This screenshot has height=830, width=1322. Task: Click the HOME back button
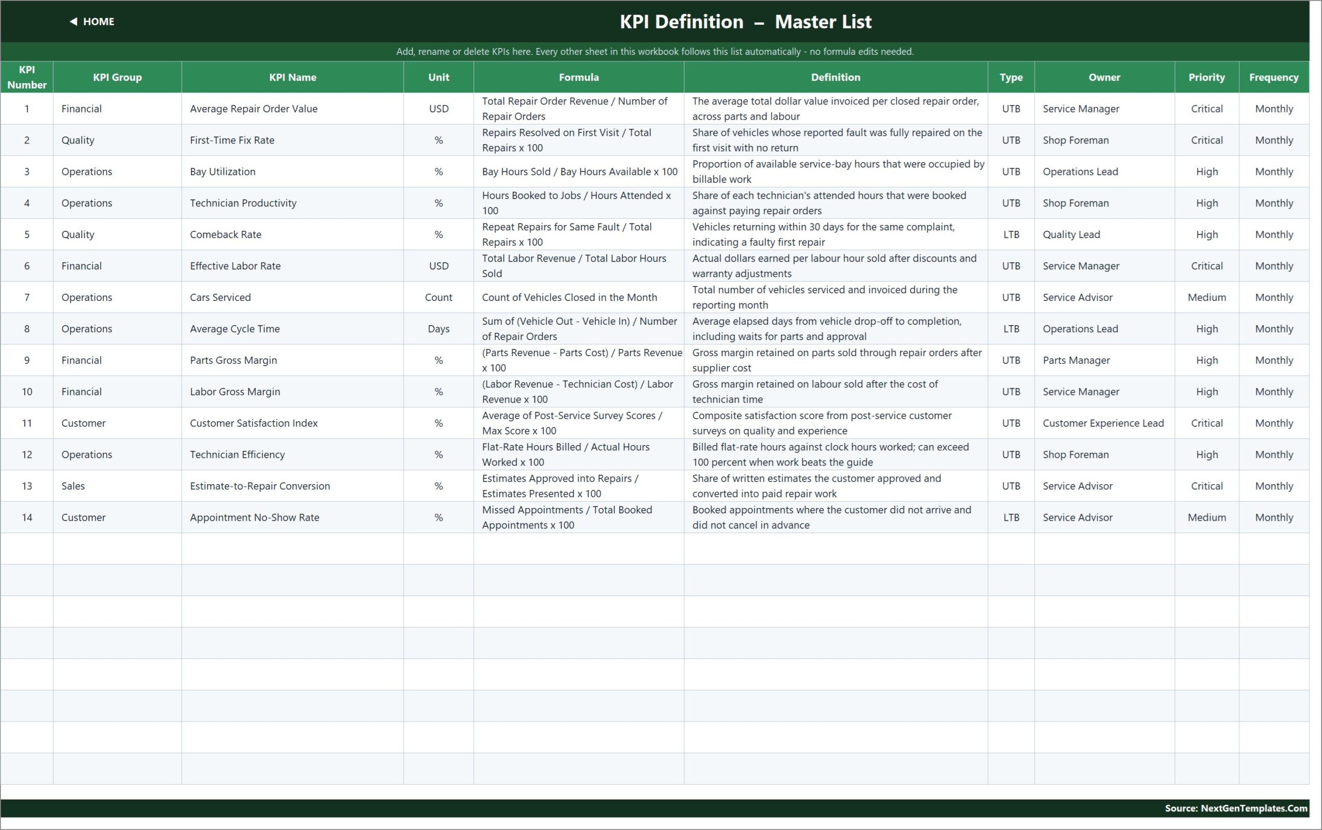point(92,21)
